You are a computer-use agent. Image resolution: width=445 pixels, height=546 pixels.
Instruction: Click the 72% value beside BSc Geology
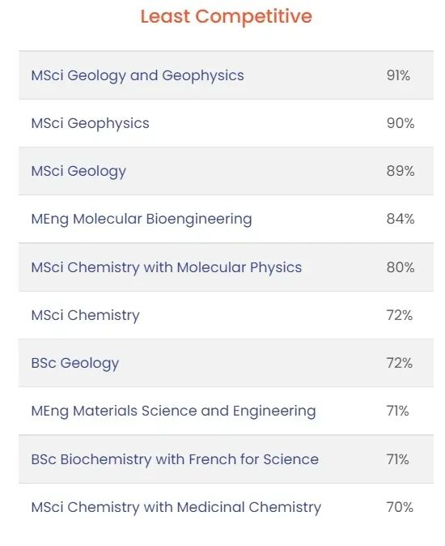pyautogui.click(x=400, y=363)
